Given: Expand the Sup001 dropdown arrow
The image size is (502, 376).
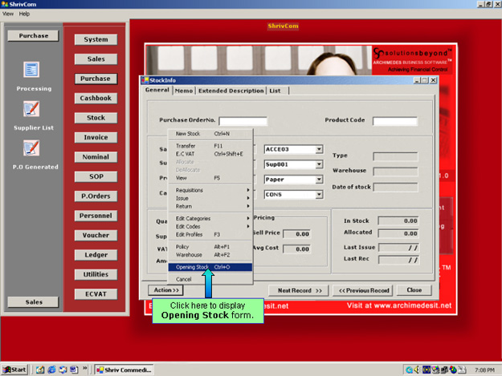Looking at the screenshot, I should tap(319, 164).
